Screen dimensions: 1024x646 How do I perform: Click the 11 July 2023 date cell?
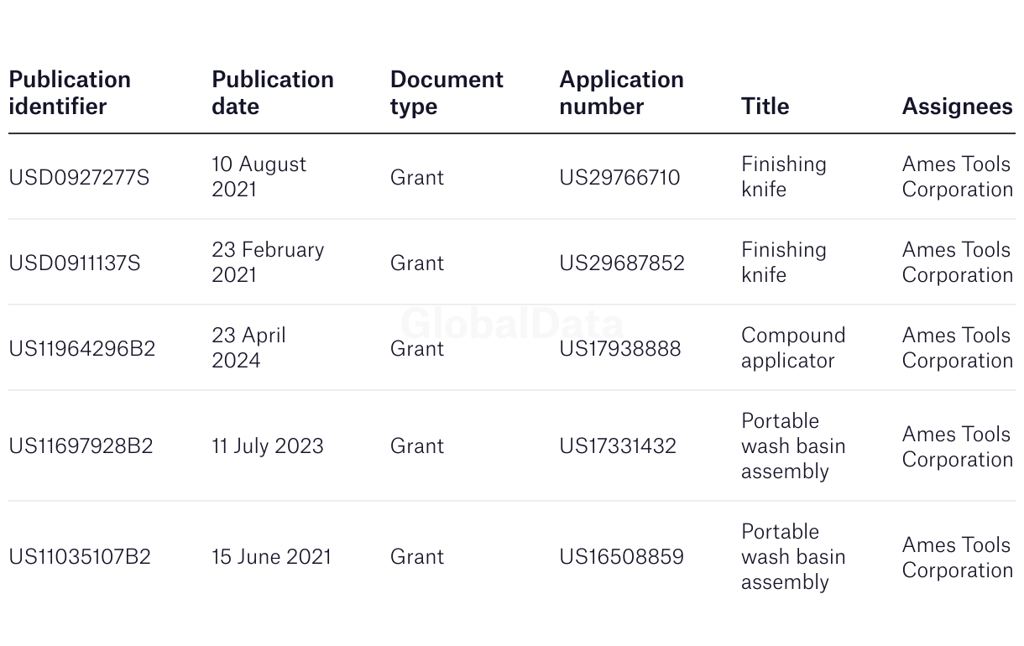pos(267,445)
